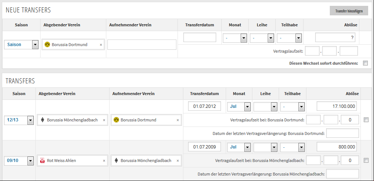Viewport: 374px width, 181px height.
Task: Enable Diesen Wechsel sofort durchführen checkbox
Action: (365, 63)
